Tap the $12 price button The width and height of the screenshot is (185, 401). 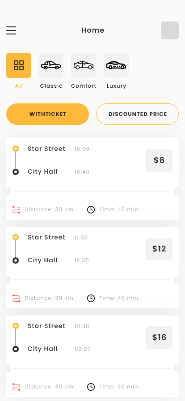(x=159, y=249)
